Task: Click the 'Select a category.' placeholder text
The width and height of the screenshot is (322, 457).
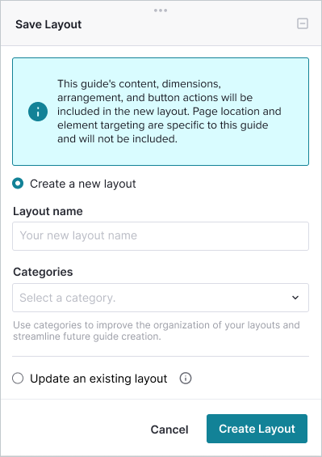Action: click(x=68, y=298)
